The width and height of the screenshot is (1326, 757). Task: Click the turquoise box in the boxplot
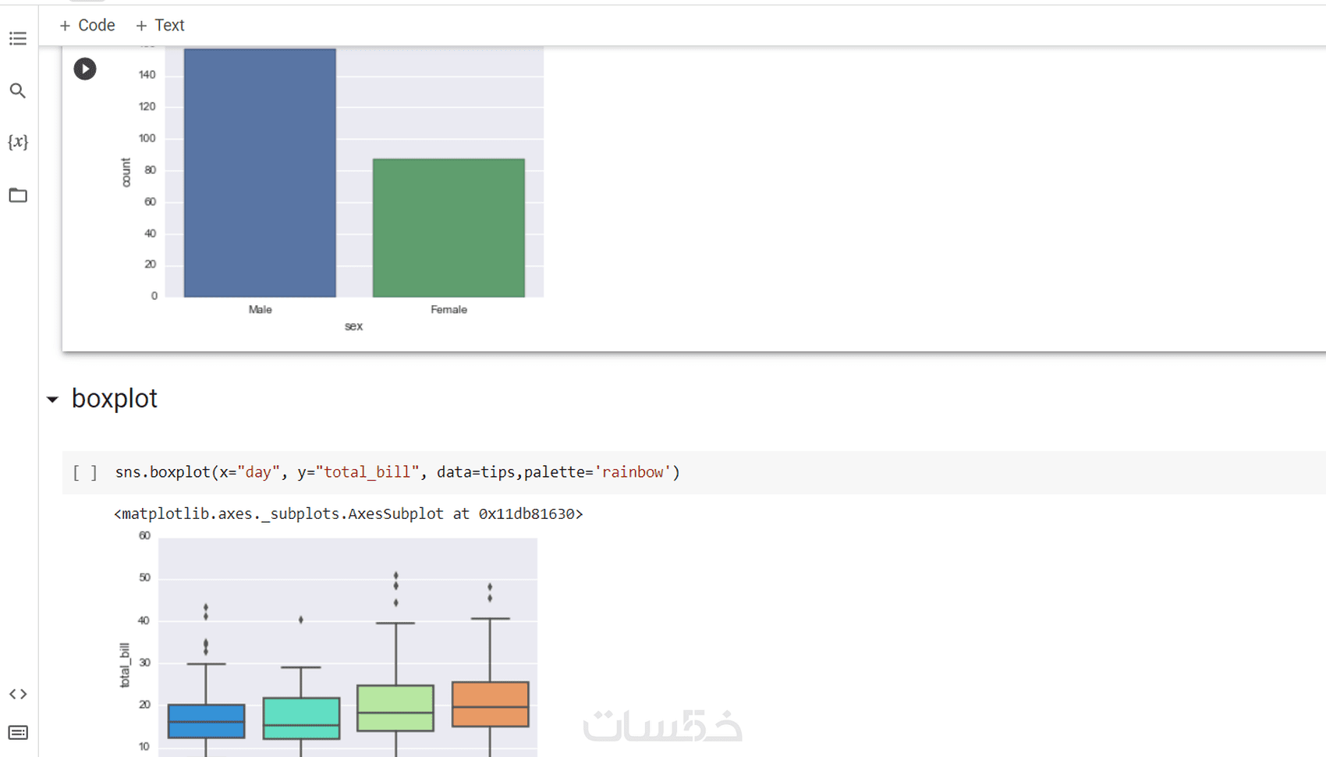tap(301, 718)
